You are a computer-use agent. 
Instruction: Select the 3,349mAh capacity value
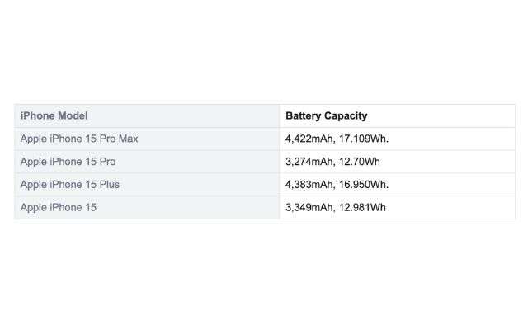(310, 207)
